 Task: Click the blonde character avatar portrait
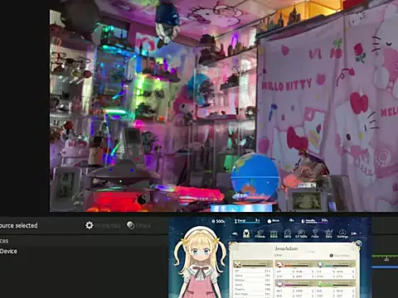tap(200, 262)
